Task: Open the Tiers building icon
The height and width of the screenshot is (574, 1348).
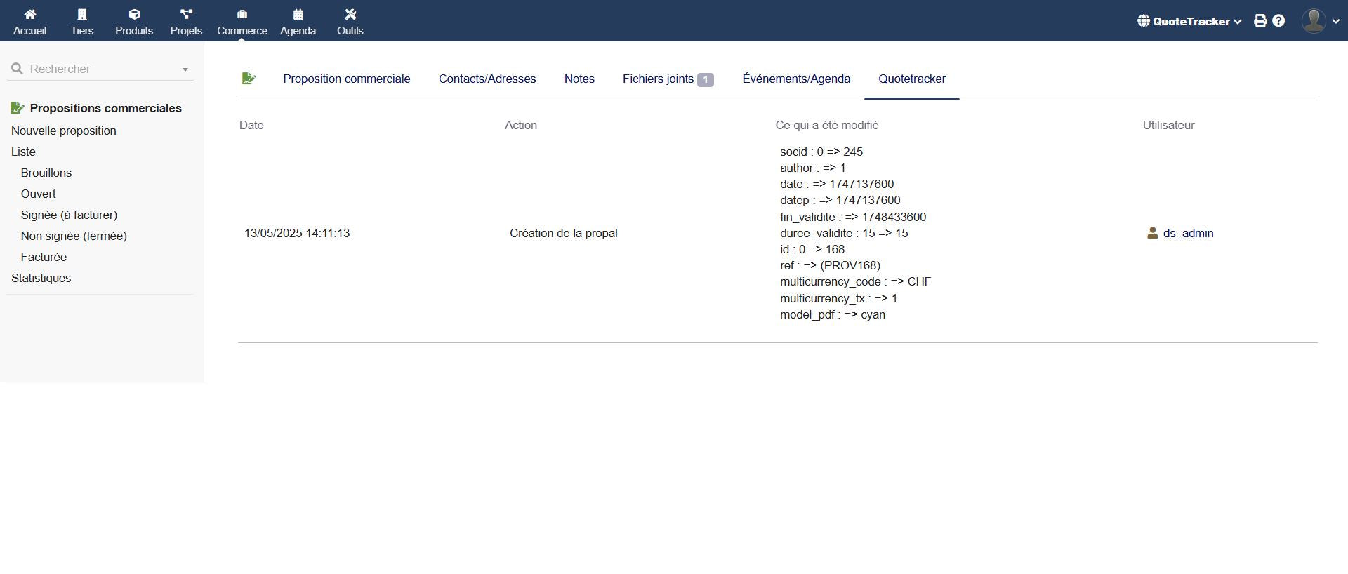Action: 82,14
